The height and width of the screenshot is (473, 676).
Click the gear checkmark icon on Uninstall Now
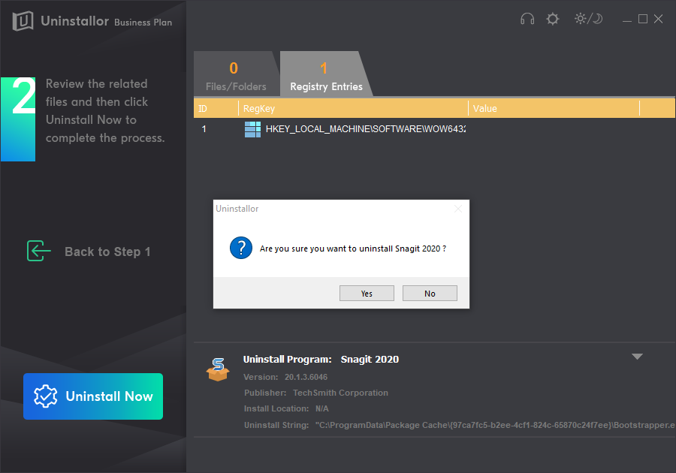click(45, 396)
